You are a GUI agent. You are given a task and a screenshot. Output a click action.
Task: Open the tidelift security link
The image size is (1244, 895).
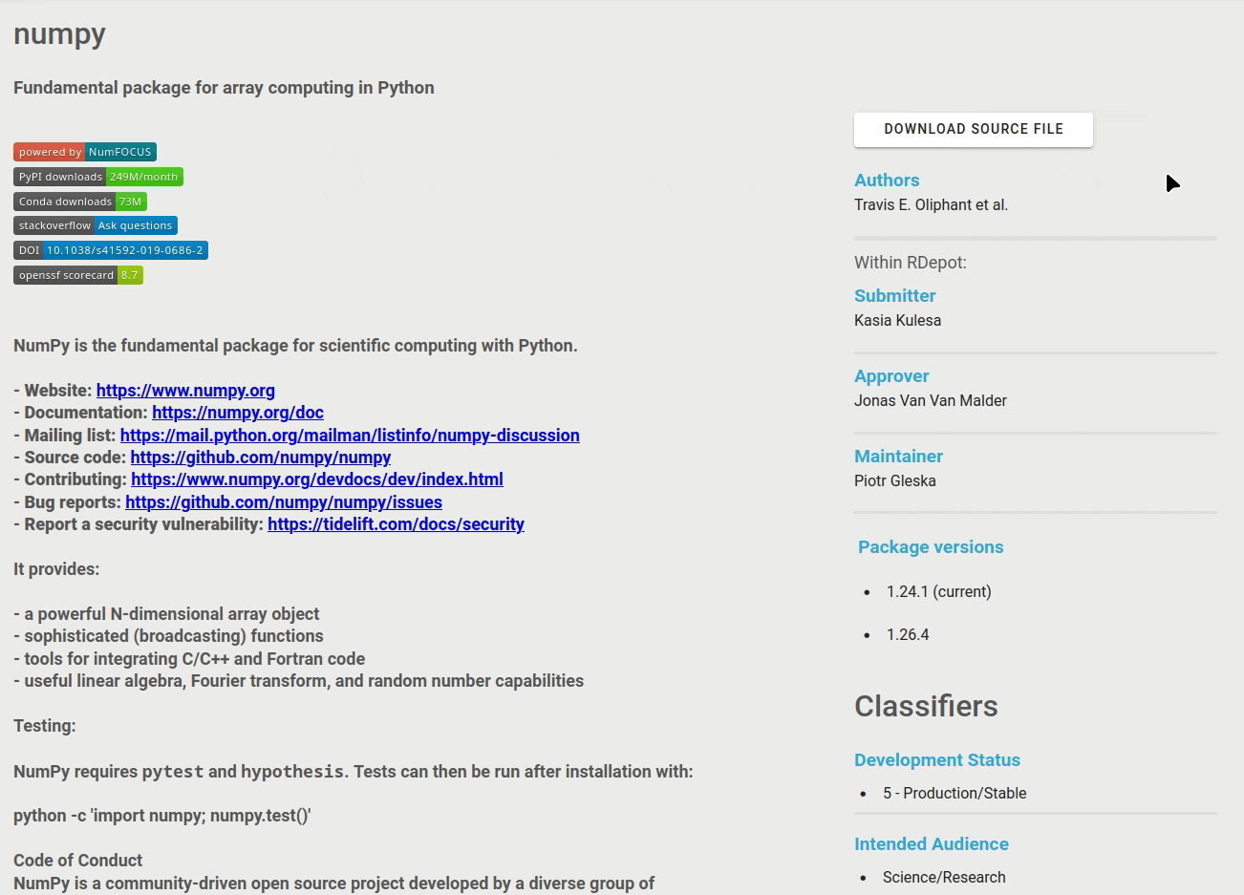[396, 524]
